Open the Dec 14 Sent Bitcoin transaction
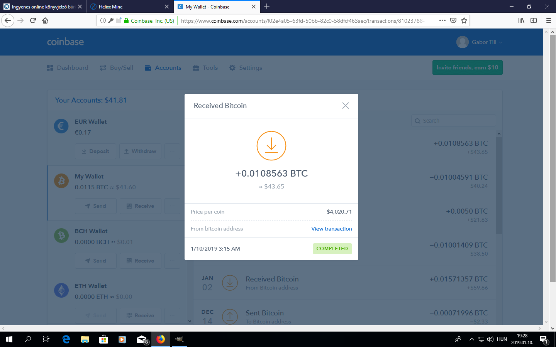556x347 pixels. pos(344,313)
